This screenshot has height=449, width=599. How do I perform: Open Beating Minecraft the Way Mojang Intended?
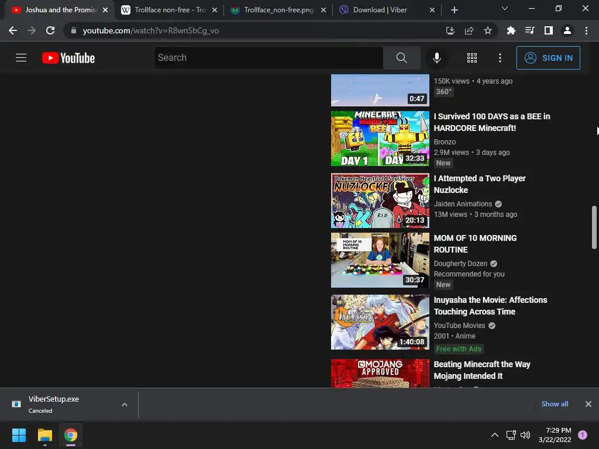[x=482, y=370]
